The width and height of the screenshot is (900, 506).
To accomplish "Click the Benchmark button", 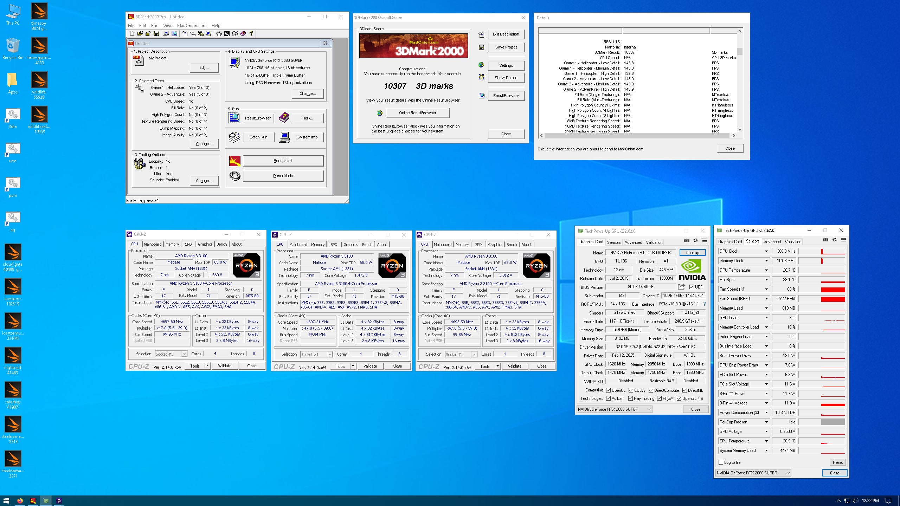I will [x=283, y=161].
